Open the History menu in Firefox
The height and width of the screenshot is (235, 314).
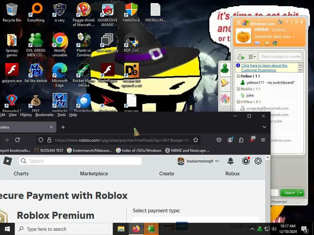pyautogui.click(x=26, y=115)
